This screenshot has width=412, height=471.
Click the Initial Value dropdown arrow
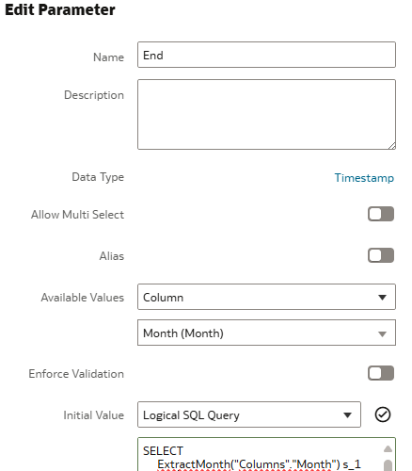coord(347,415)
